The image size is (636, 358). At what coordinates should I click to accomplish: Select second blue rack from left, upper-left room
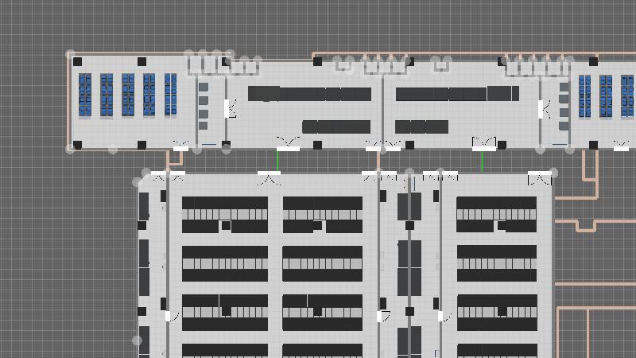pyautogui.click(x=107, y=95)
